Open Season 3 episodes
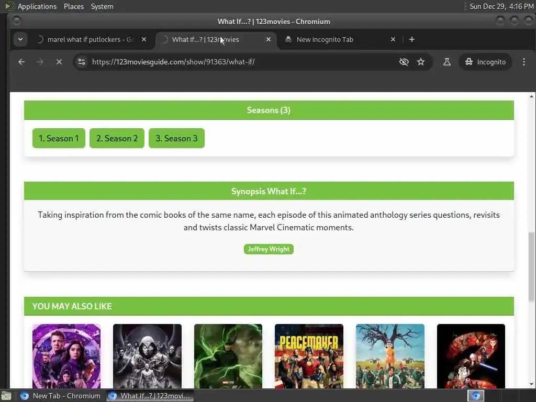Viewport: 536px width, 402px height. [177, 138]
